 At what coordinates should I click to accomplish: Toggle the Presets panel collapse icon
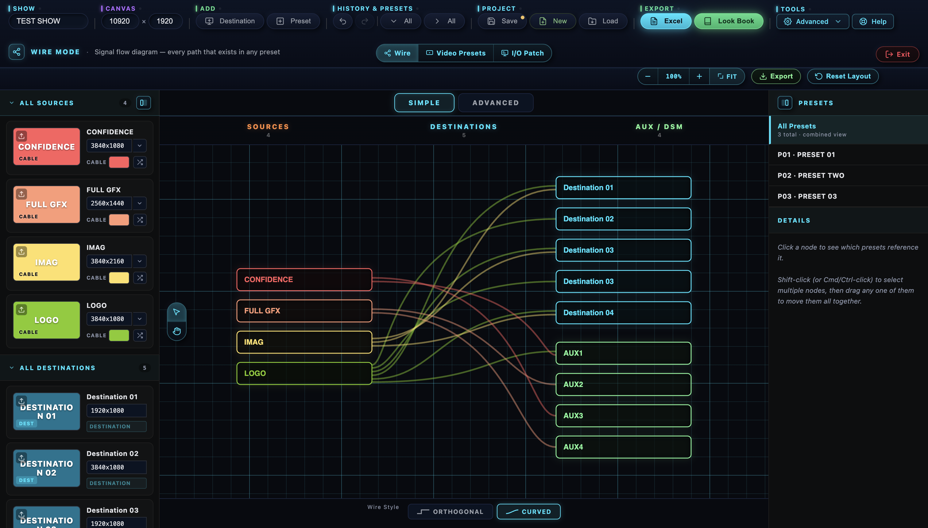pyautogui.click(x=785, y=103)
